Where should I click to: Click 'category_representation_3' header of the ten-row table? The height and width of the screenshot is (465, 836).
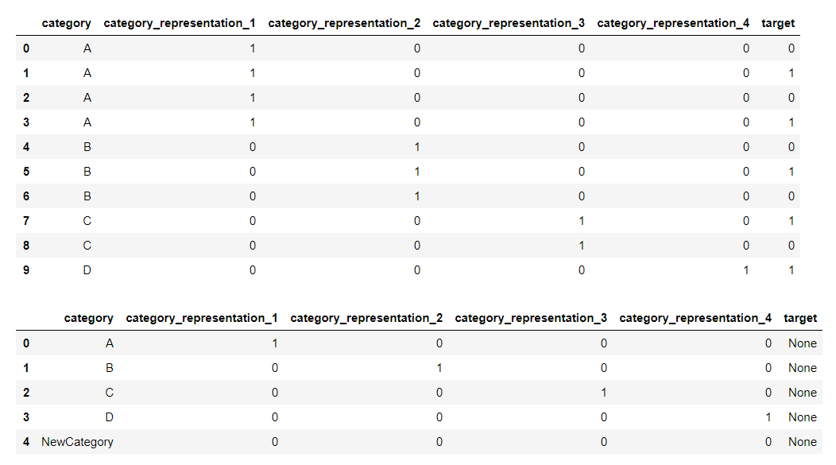pyautogui.click(x=509, y=24)
